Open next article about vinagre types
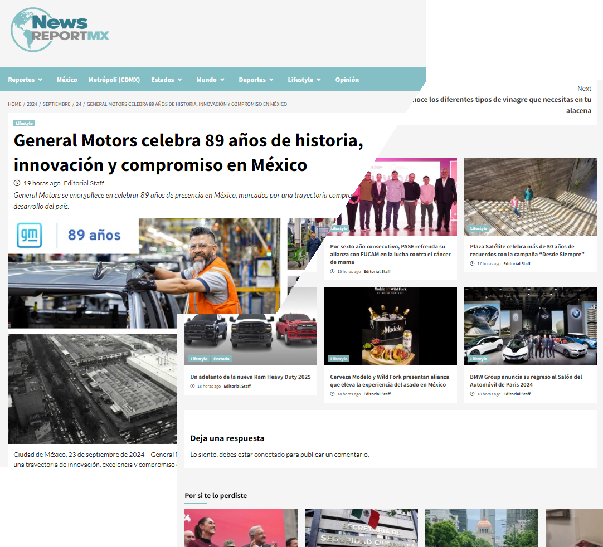This screenshot has width=603, height=547. 502,105
